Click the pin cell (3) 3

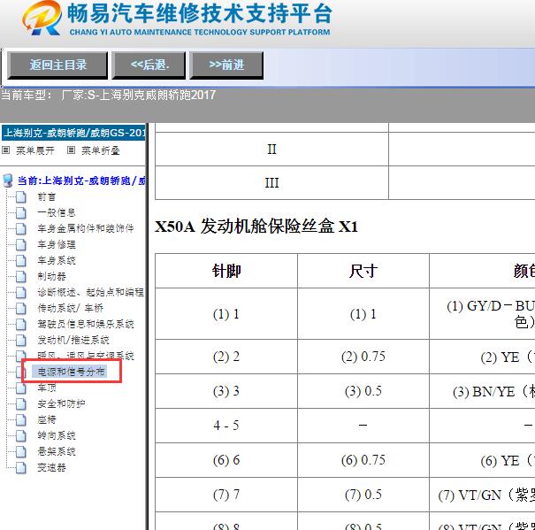pos(226,391)
